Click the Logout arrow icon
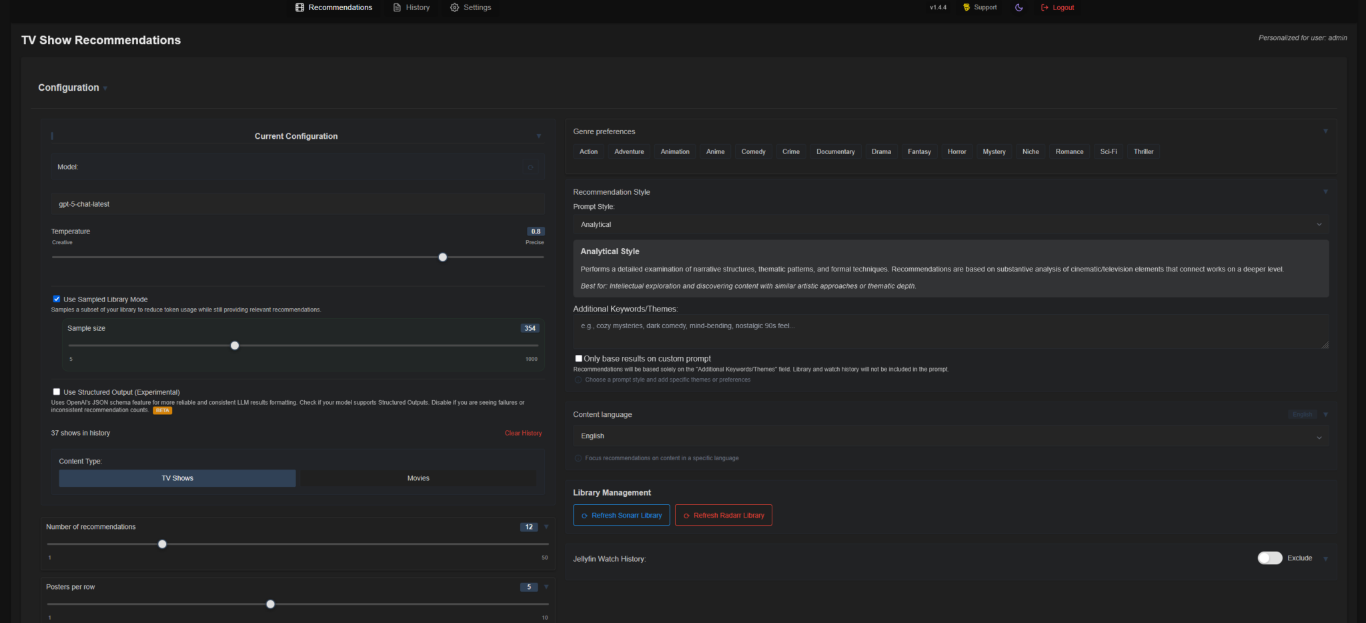Image resolution: width=1366 pixels, height=623 pixels. pyautogui.click(x=1045, y=7)
